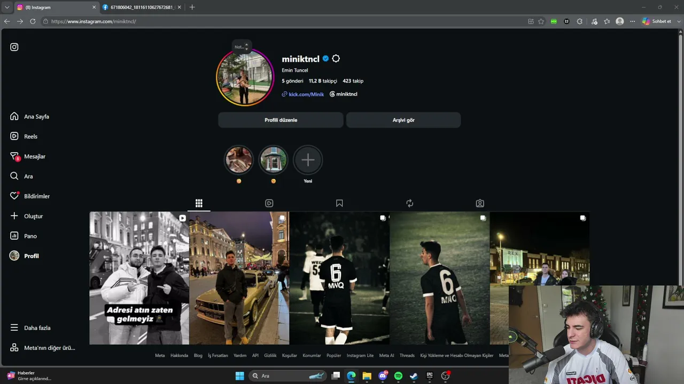Open Ara search panel
The height and width of the screenshot is (384, 684).
point(21,177)
